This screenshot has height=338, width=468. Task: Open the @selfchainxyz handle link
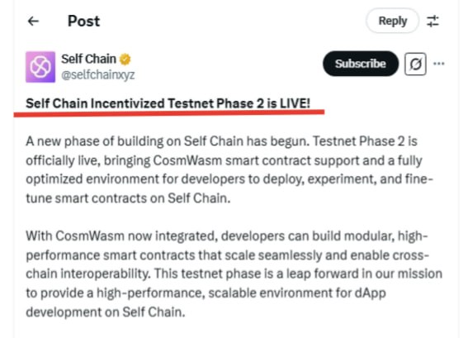point(98,74)
